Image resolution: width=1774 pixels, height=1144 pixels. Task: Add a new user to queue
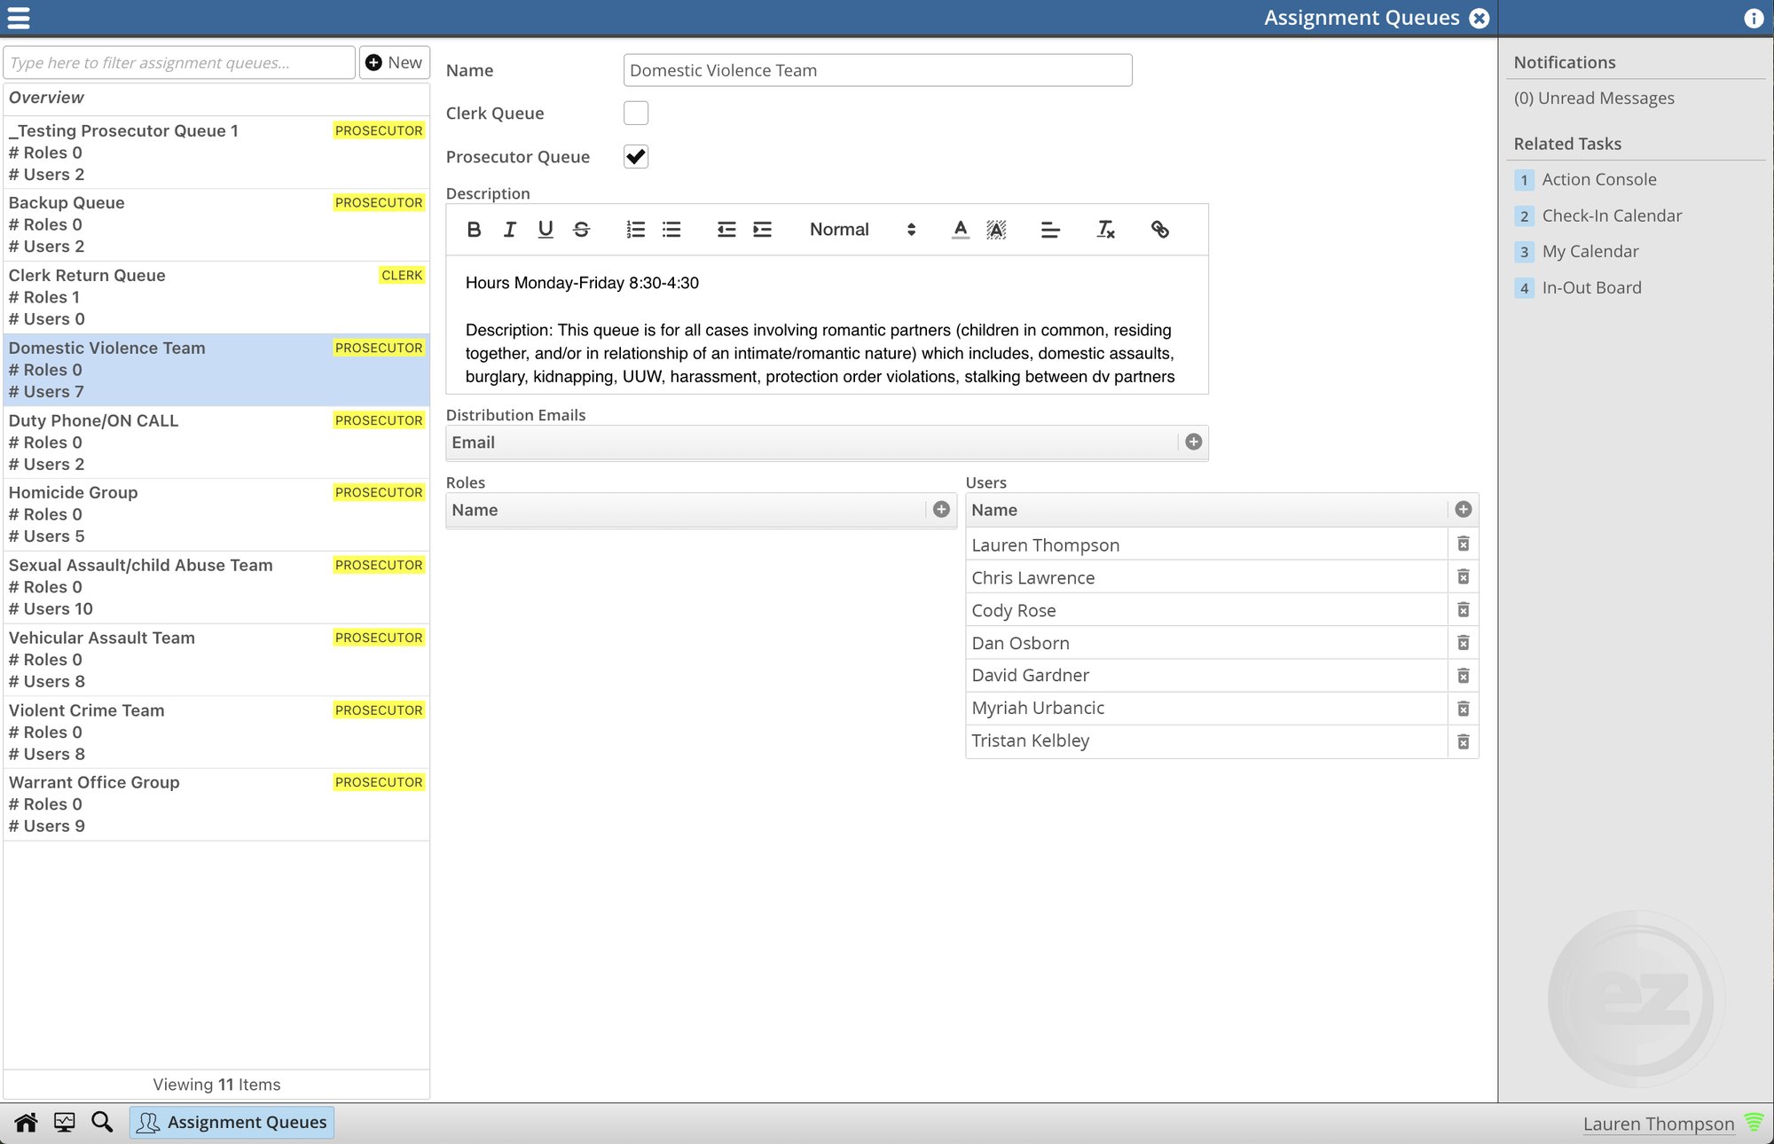pyautogui.click(x=1464, y=509)
